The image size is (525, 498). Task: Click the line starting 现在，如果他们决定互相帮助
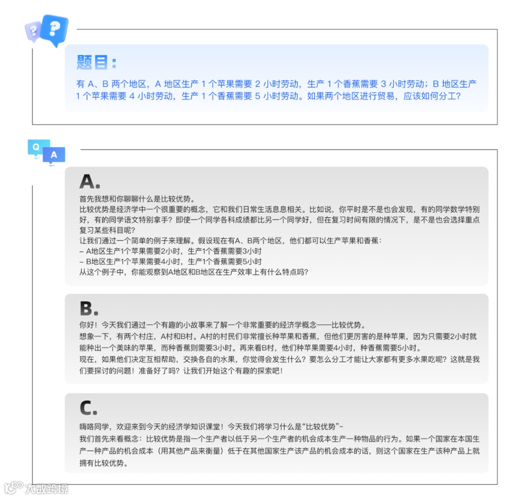(280, 359)
